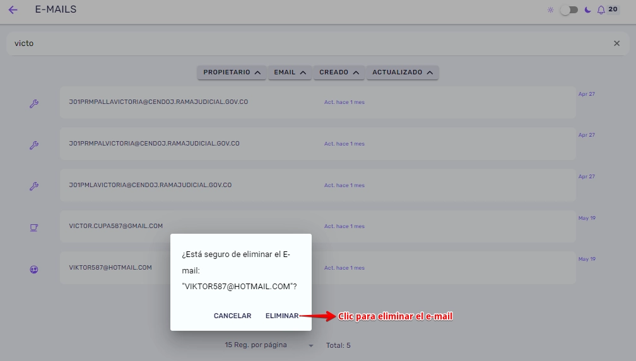Image resolution: width=636 pixels, height=361 pixels.
Task: Click 'Act. hace 1 mes' in J01PRMPALLAVICTORIA row
Action: tap(344, 103)
